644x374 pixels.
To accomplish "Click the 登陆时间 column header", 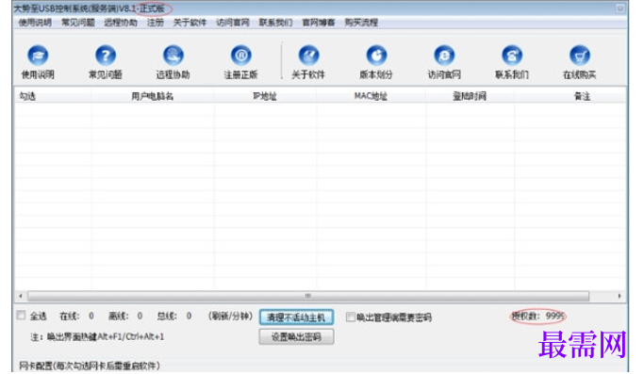I will pyautogui.click(x=470, y=96).
